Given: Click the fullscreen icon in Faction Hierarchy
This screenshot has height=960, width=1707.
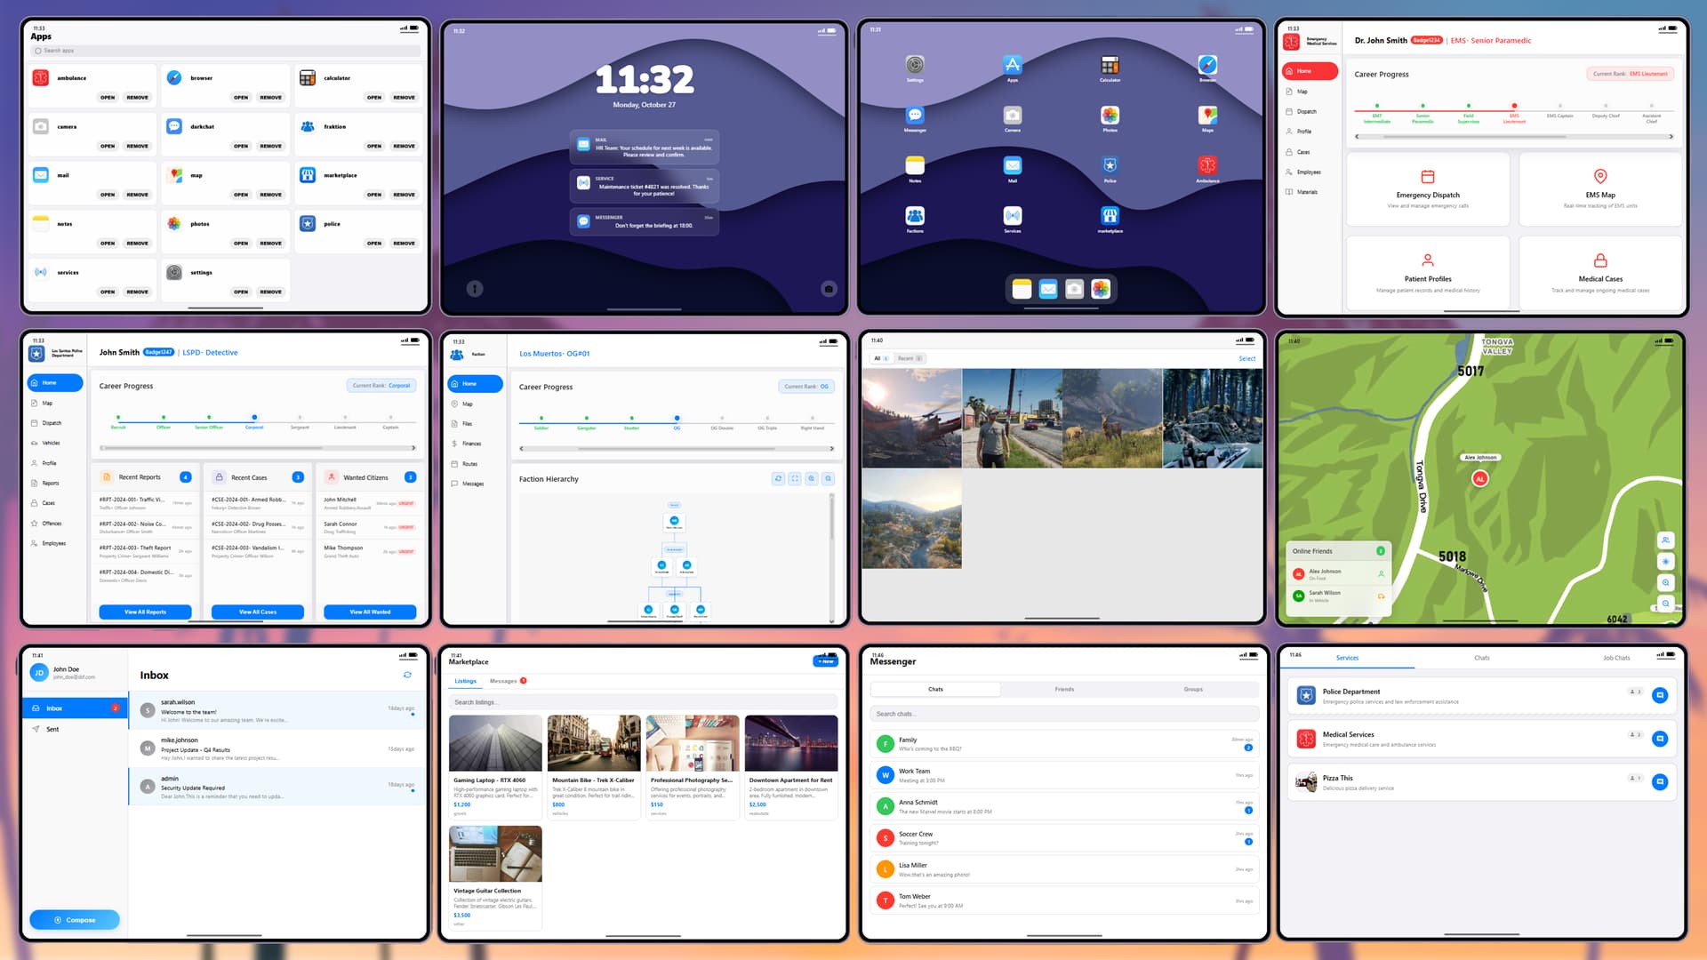Looking at the screenshot, I should [795, 478].
